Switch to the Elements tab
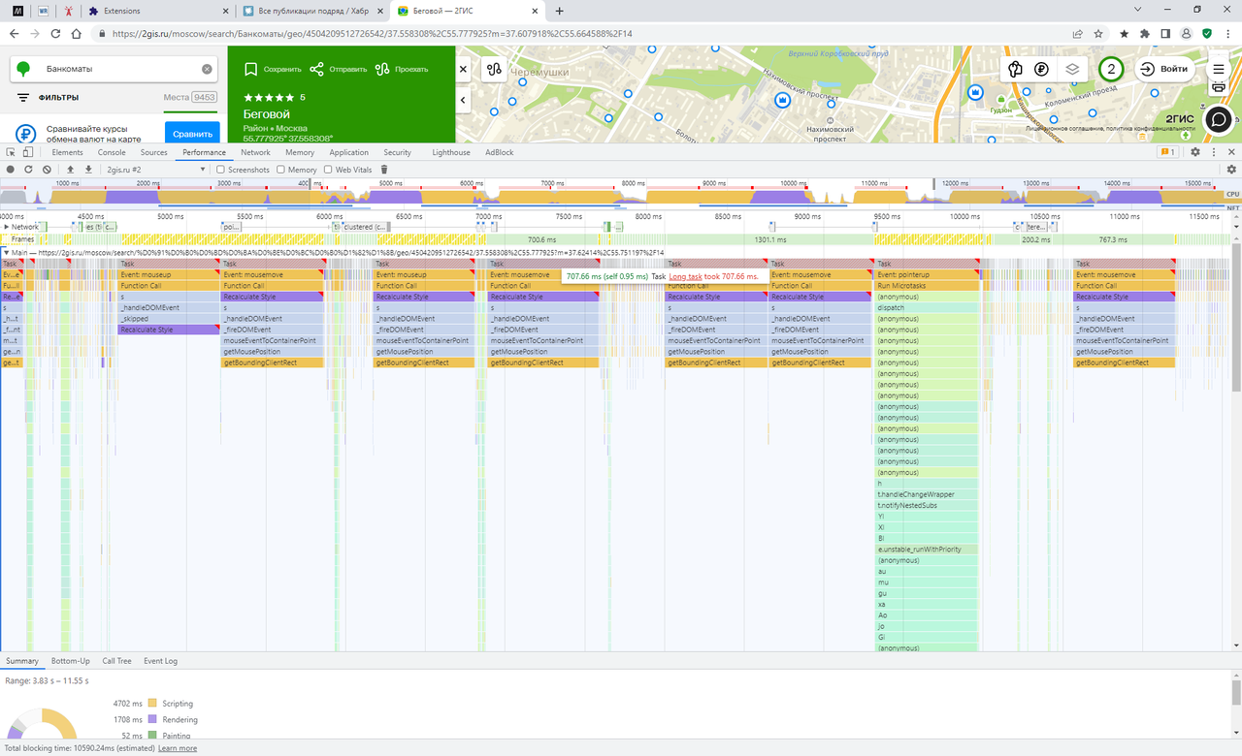Viewport: 1242px width, 756px height. coord(68,152)
